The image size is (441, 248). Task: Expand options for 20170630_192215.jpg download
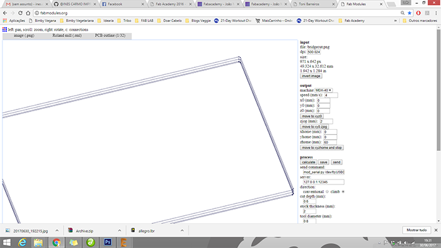pos(57,230)
